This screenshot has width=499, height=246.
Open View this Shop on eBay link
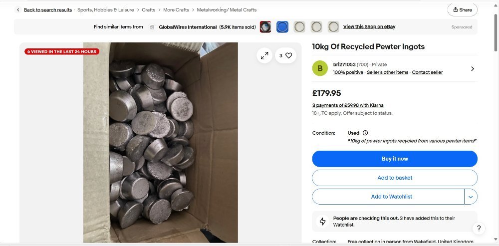(x=369, y=27)
